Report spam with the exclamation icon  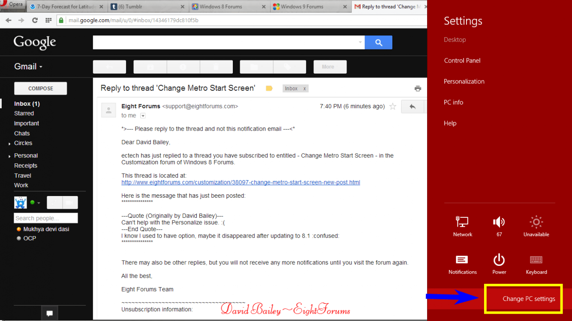[x=183, y=67]
